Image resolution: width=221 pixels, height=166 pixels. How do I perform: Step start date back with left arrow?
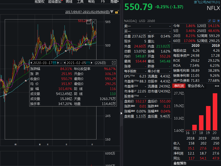(31, 63)
